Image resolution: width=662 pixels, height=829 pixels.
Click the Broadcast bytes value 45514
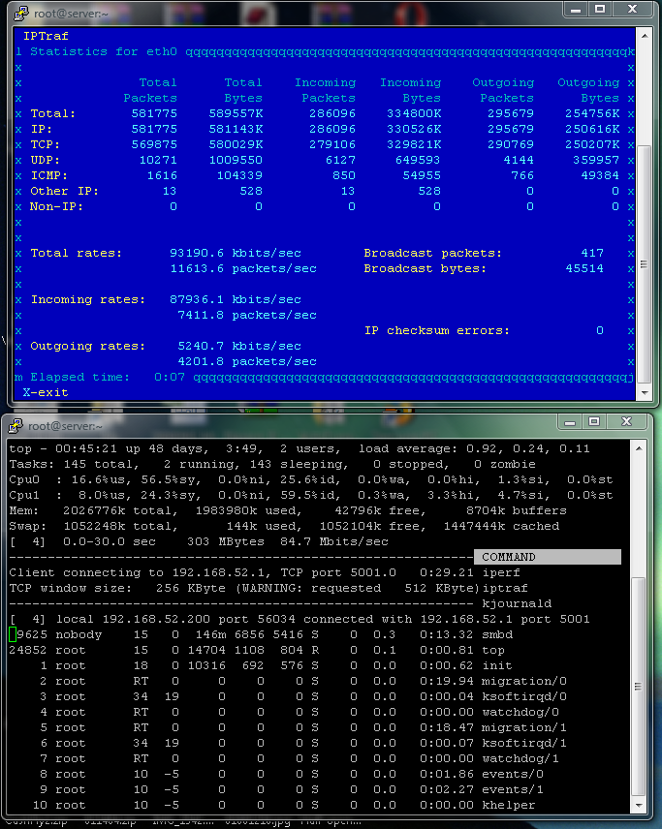point(584,268)
